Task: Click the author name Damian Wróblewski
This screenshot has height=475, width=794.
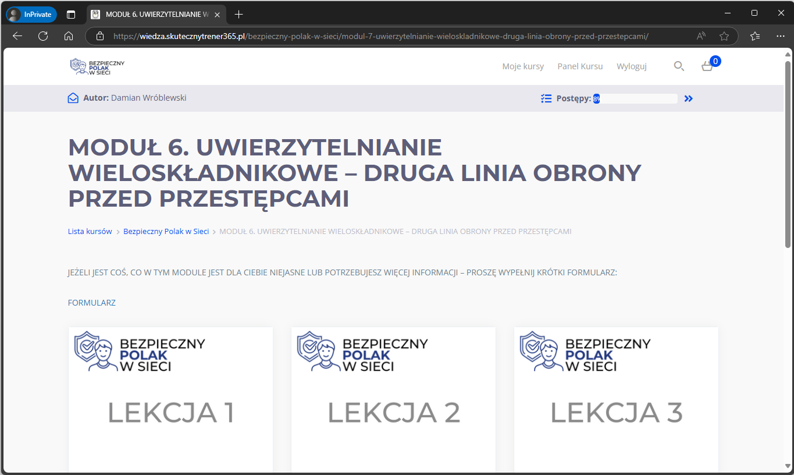Action: (x=148, y=98)
